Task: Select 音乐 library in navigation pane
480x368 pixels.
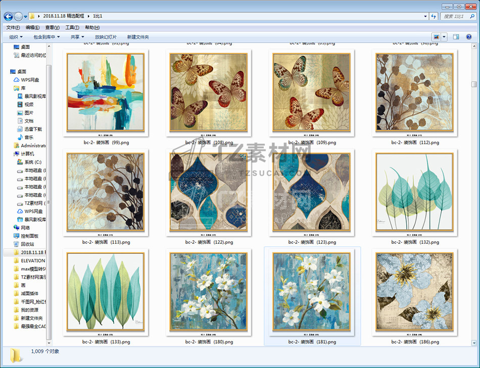Action: click(28, 137)
